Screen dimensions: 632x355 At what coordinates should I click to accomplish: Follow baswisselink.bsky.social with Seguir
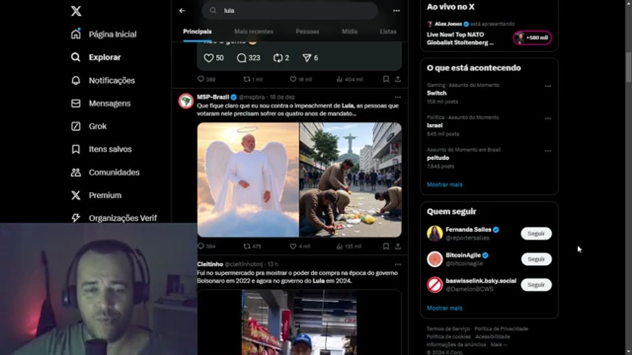coord(536,284)
